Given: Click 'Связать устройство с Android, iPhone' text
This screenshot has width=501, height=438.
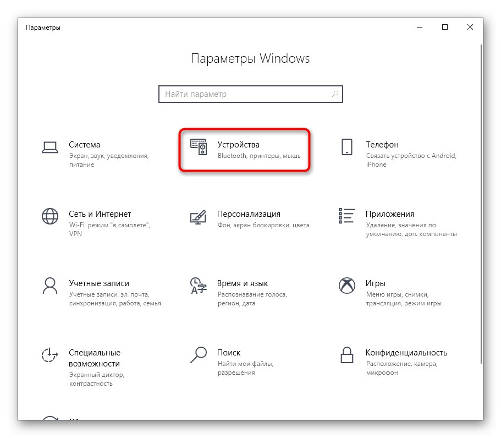Looking at the screenshot, I should [411, 160].
